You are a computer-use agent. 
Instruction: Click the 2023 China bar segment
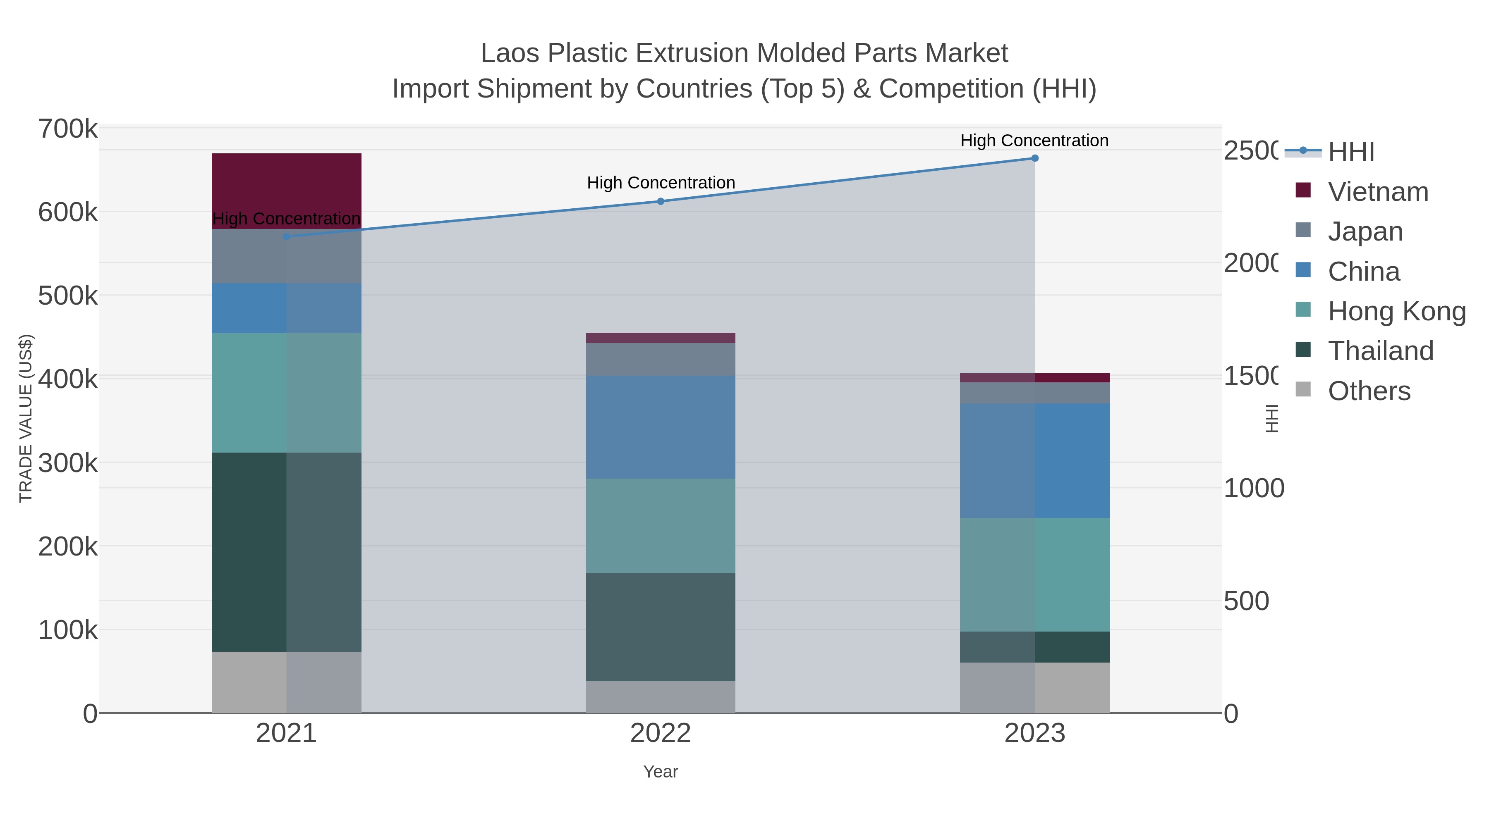1035,461
